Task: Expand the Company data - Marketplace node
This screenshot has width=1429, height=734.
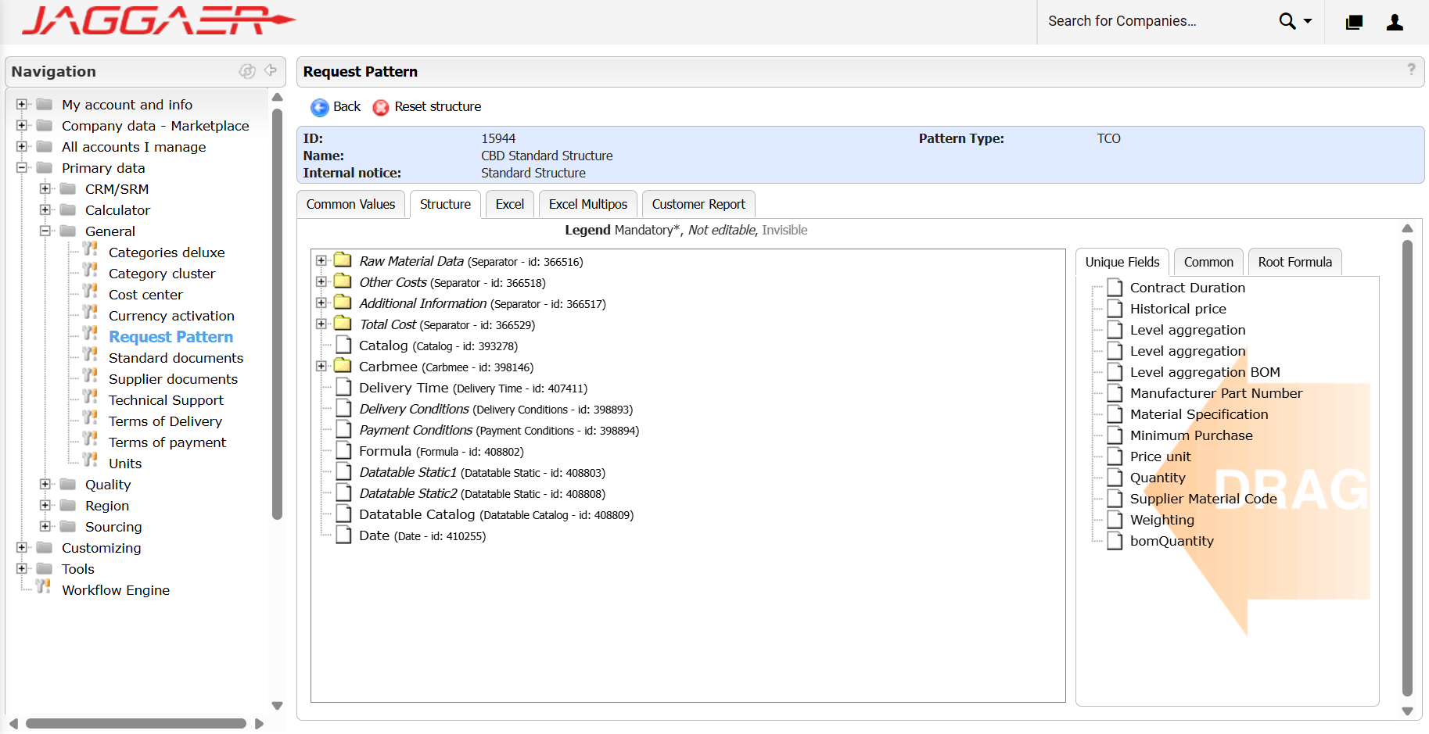Action: pos(22,125)
